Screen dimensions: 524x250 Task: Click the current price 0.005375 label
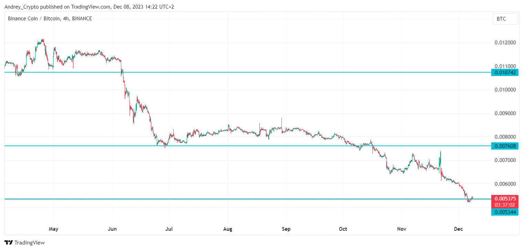tap(505, 199)
